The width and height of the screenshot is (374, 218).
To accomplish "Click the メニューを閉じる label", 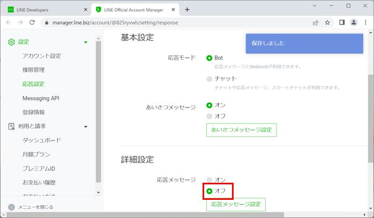I will click(35, 207).
